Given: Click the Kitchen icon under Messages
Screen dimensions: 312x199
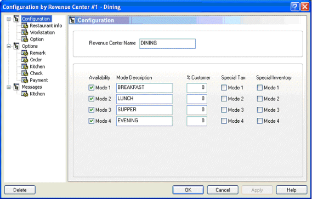Looking at the screenshot, I should coord(25,94).
